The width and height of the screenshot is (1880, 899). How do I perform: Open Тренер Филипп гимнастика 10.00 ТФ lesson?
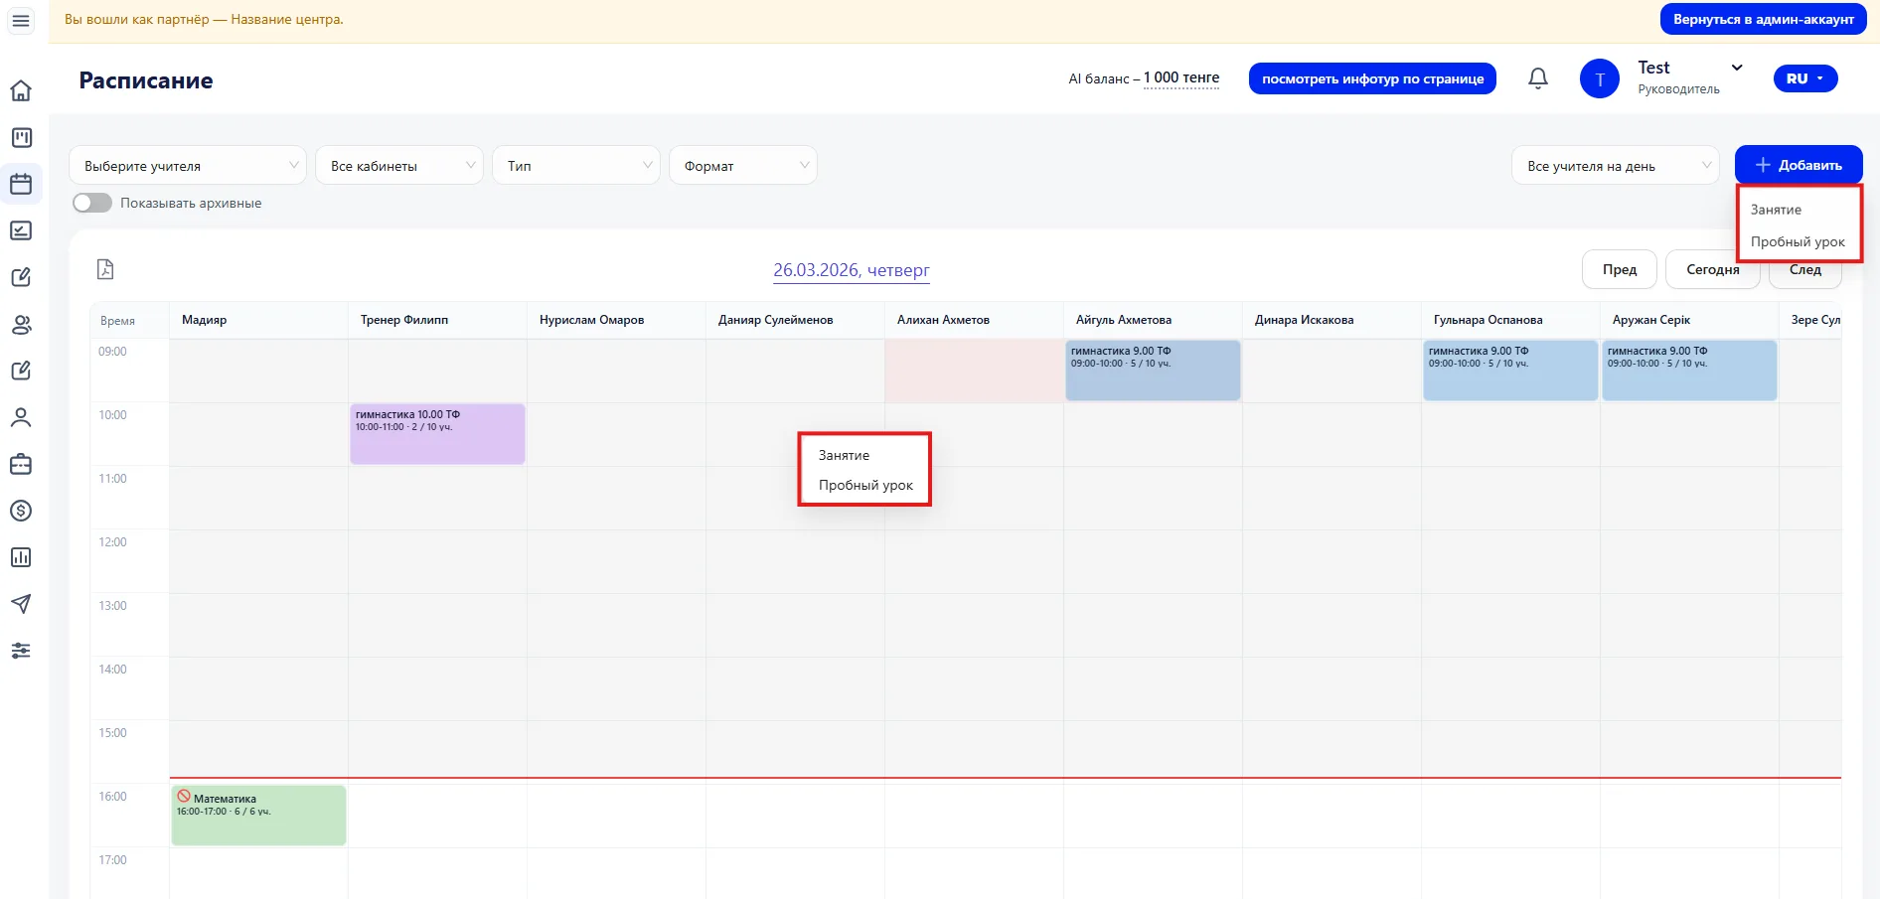pos(437,434)
